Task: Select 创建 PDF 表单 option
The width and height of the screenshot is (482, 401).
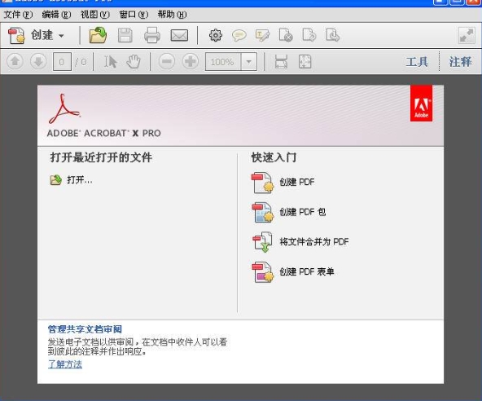Action: click(x=306, y=271)
